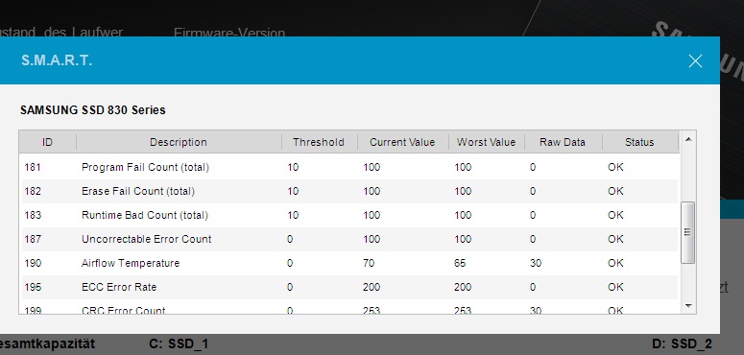Image resolution: width=744 pixels, height=355 pixels.
Task: Click current value 70 of Airflow Temperature
Action: click(x=369, y=263)
